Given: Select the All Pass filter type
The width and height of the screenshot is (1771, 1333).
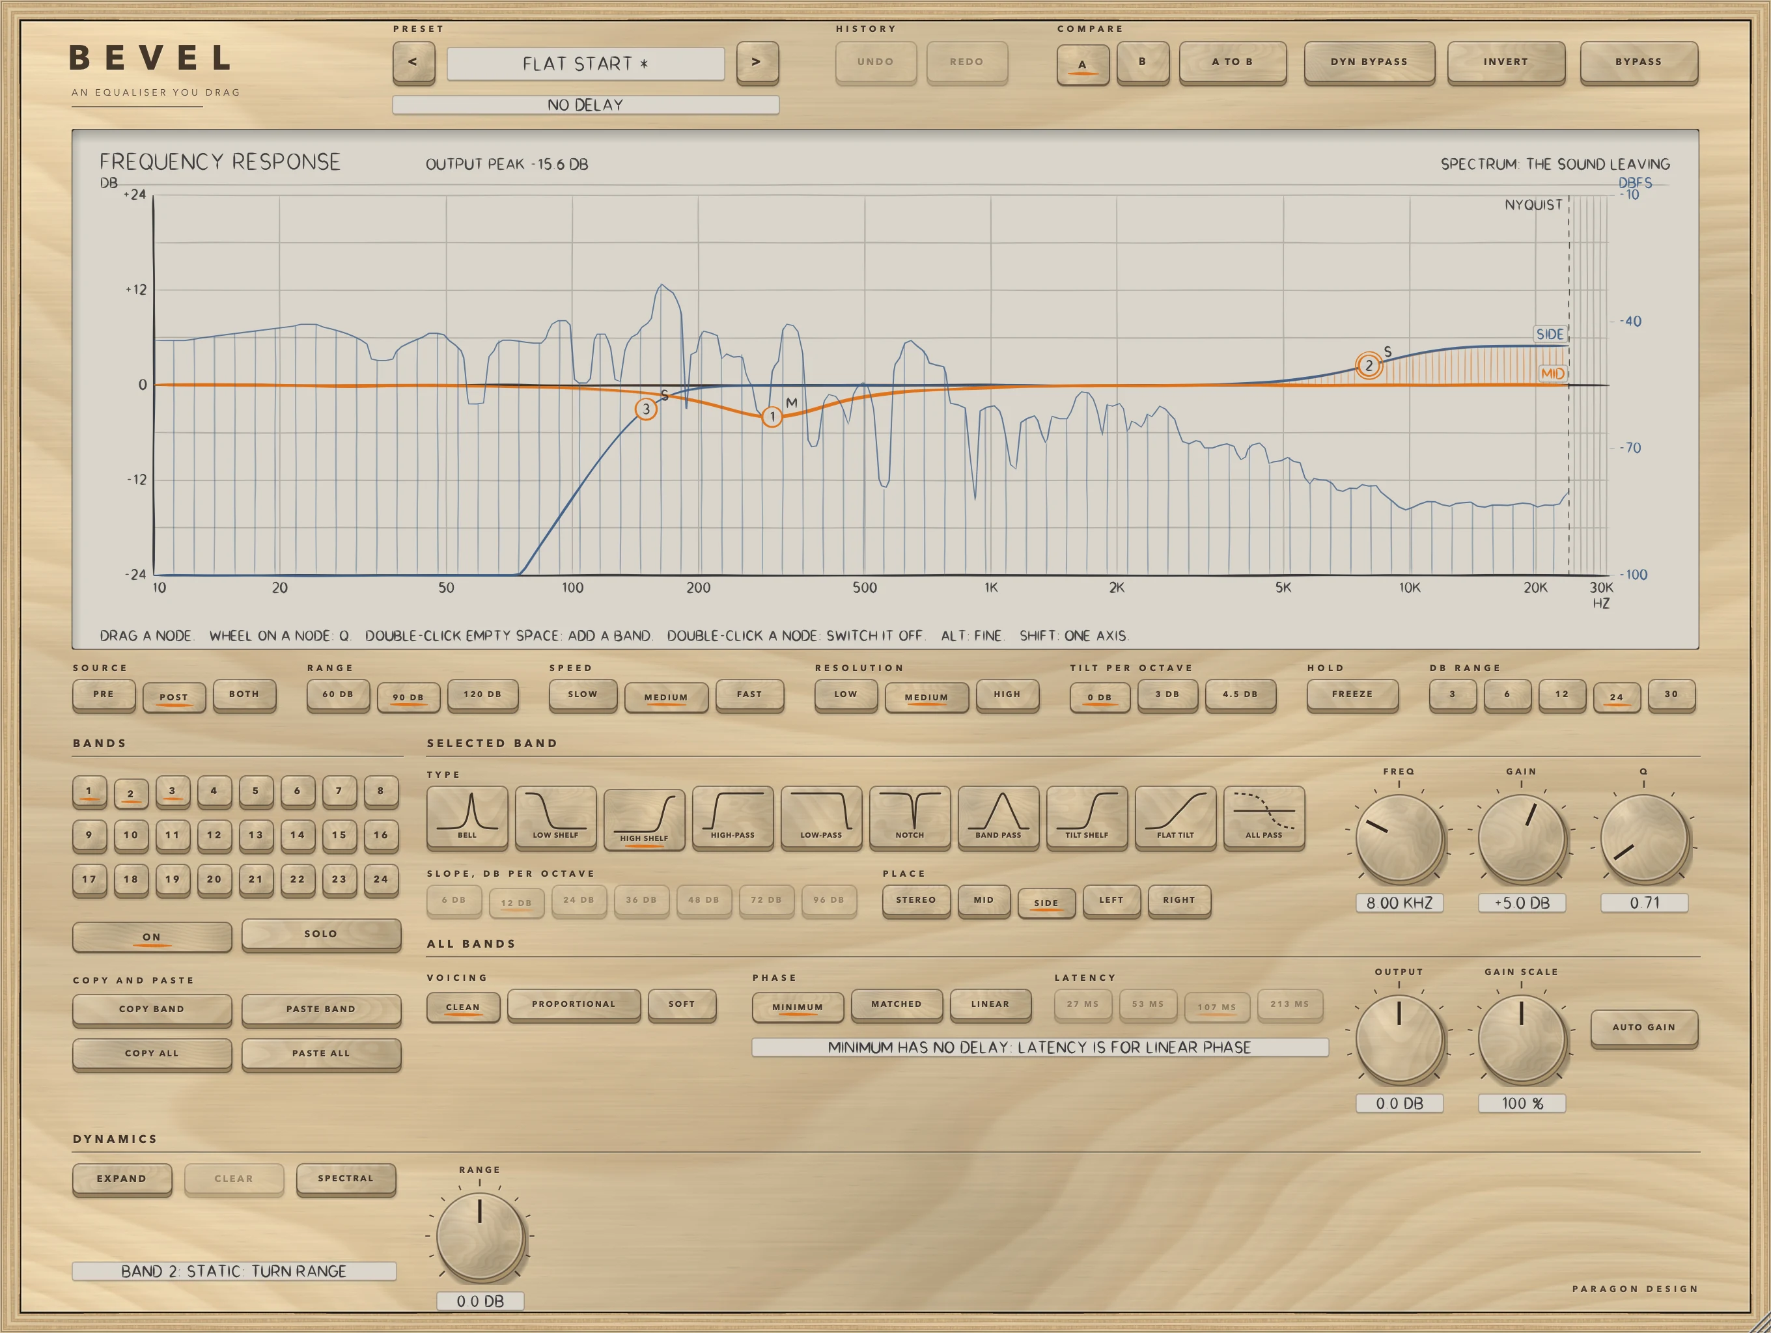Looking at the screenshot, I should pos(1263,816).
